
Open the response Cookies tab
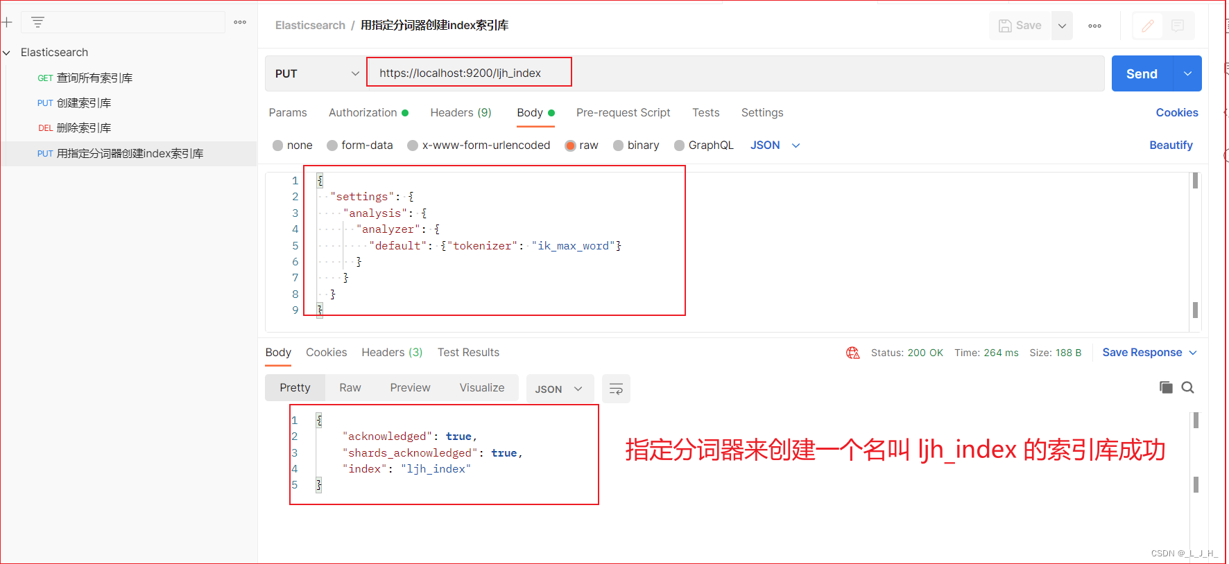click(x=326, y=352)
